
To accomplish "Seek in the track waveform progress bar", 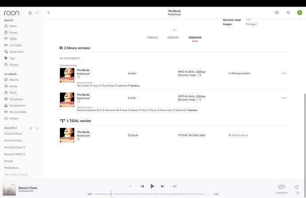I will [153, 194].
